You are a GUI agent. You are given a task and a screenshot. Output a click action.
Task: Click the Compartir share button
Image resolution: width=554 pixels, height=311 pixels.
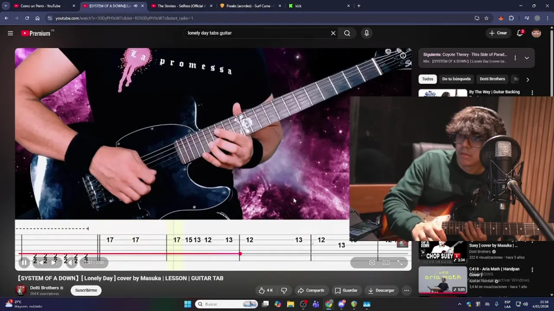[x=311, y=290]
